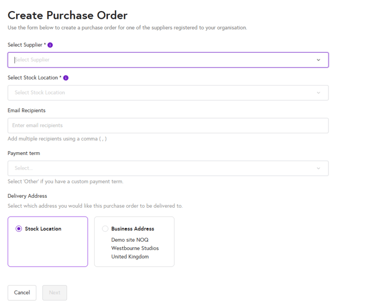383x305 pixels.
Task: Click the Email Recipients label
Action: 27,111
